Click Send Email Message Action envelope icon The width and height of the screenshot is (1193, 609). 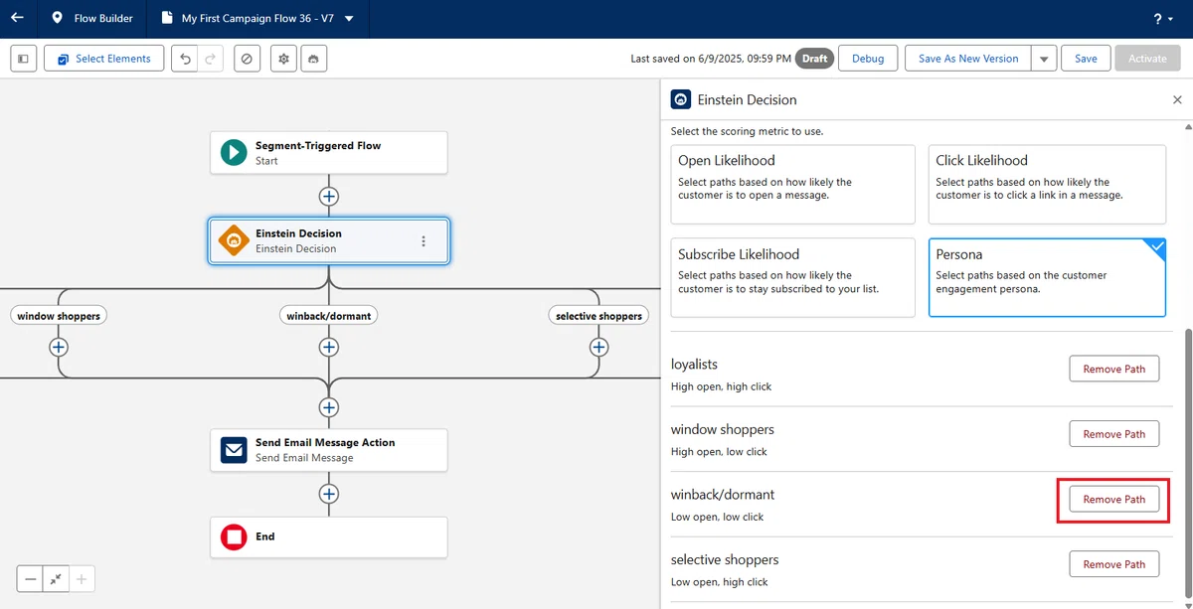[234, 450]
